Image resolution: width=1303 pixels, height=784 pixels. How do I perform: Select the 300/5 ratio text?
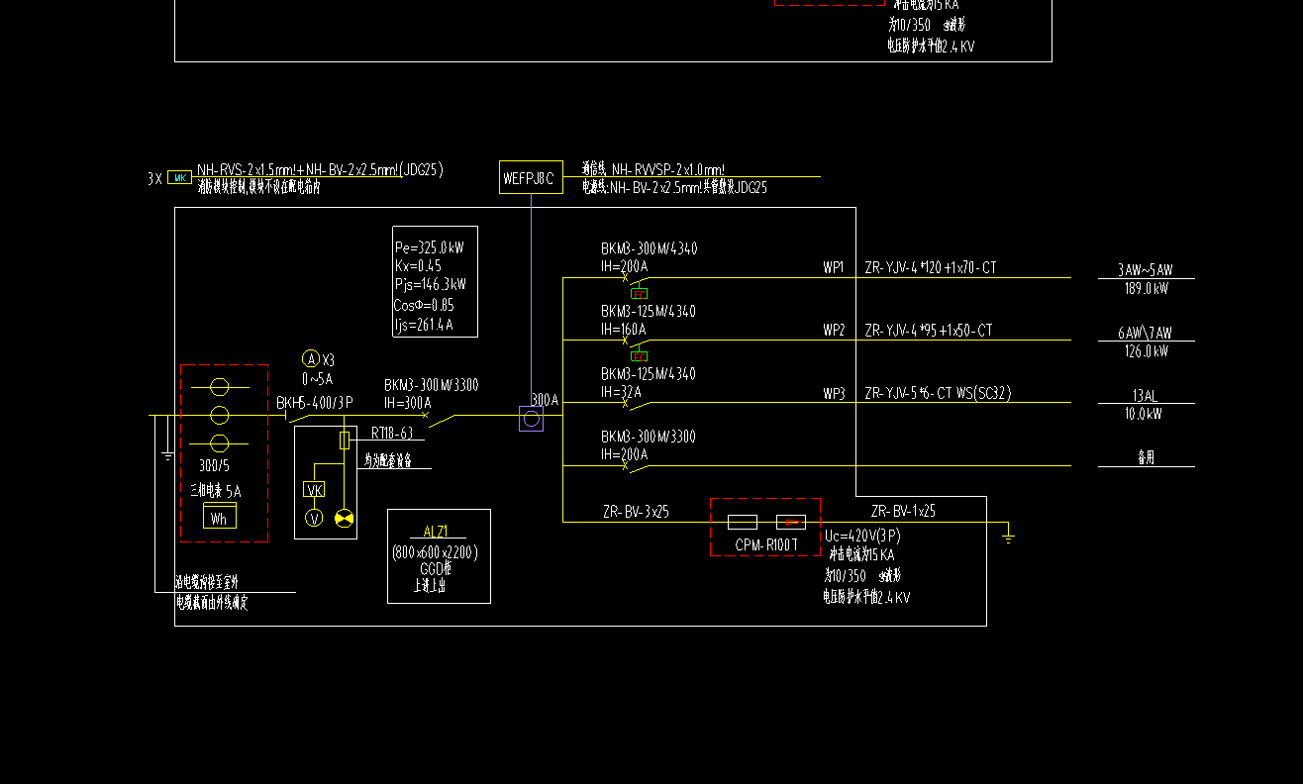(215, 465)
